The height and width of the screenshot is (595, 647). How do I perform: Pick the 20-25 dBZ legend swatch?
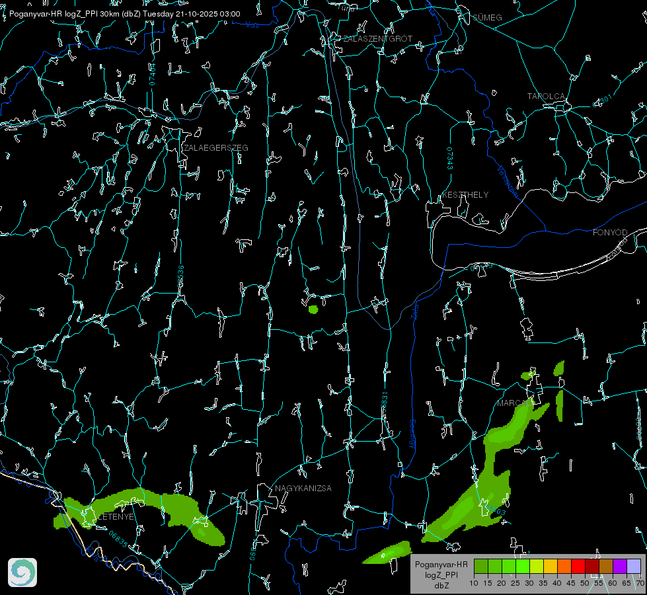[x=509, y=567]
